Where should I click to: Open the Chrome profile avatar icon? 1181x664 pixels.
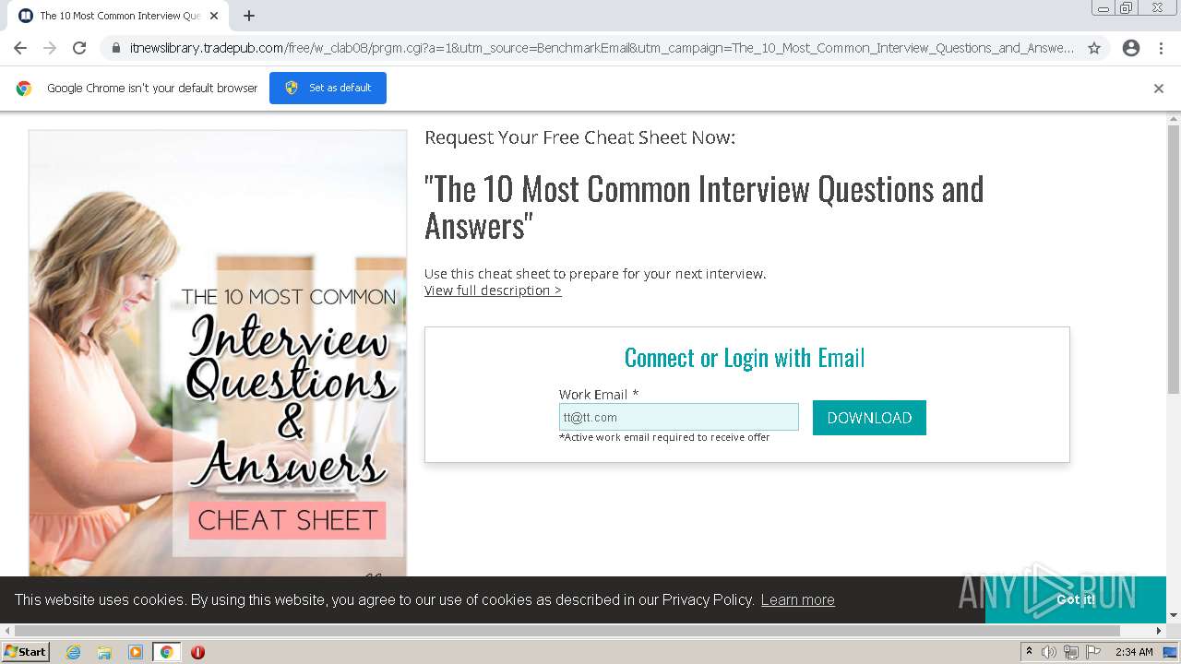pos(1131,48)
